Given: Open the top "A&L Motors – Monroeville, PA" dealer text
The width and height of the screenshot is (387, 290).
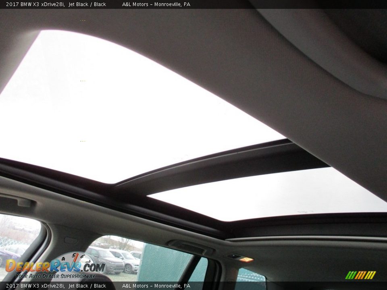Looking at the screenshot, I should click(x=156, y=4).
